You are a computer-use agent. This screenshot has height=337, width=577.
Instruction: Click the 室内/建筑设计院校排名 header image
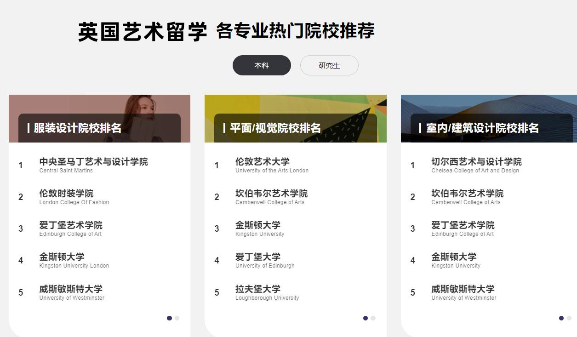(489, 128)
